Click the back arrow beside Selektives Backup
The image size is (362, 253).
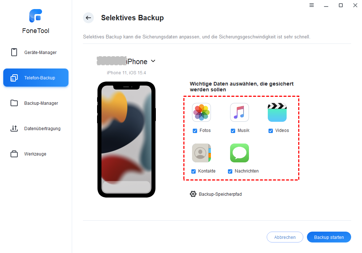click(x=88, y=18)
